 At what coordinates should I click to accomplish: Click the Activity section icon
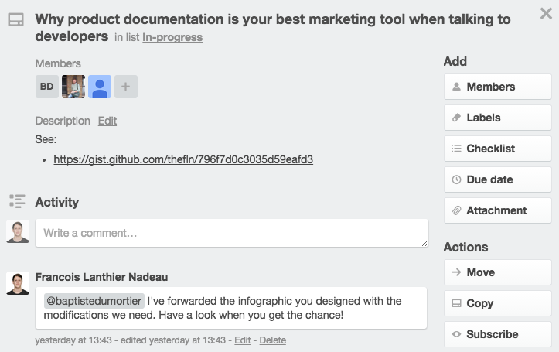coord(17,201)
